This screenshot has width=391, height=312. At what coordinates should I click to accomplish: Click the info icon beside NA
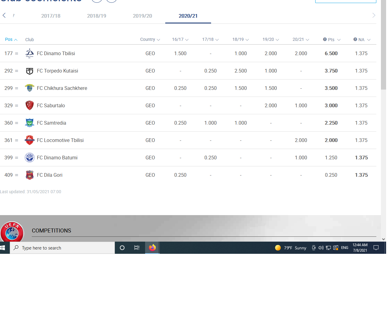coord(355,39)
